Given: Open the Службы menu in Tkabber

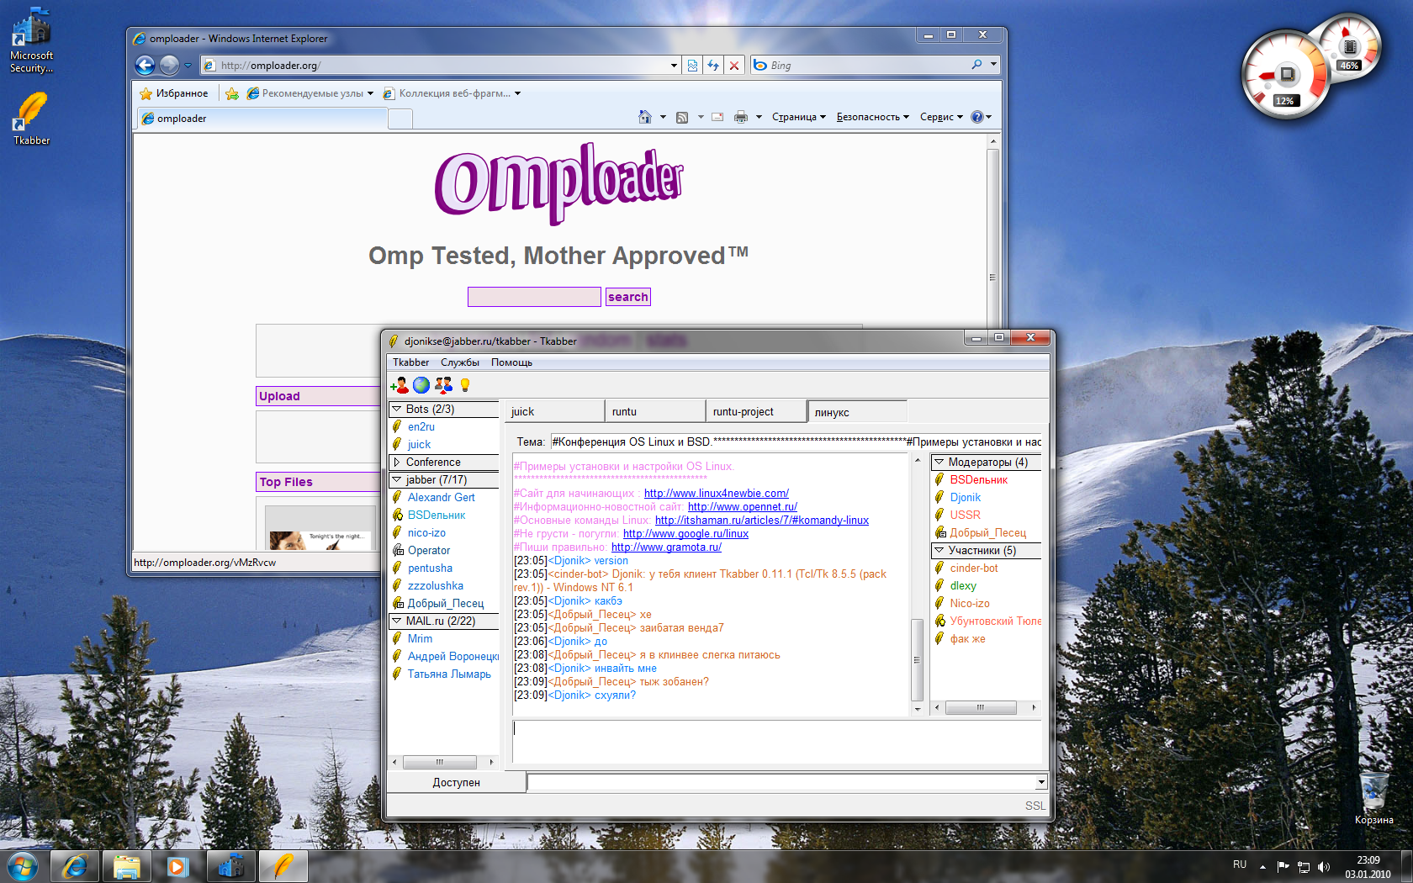Looking at the screenshot, I should pyautogui.click(x=459, y=362).
